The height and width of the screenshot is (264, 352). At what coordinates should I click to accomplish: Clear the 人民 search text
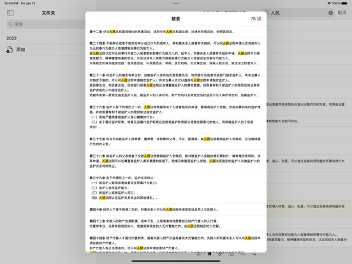tap(330, 13)
